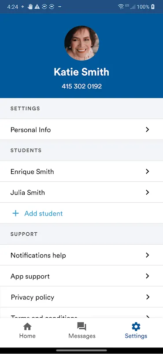Image resolution: width=163 pixels, height=354 pixels.
Task: Tap the warning triangle status icon
Action: click(37, 7)
